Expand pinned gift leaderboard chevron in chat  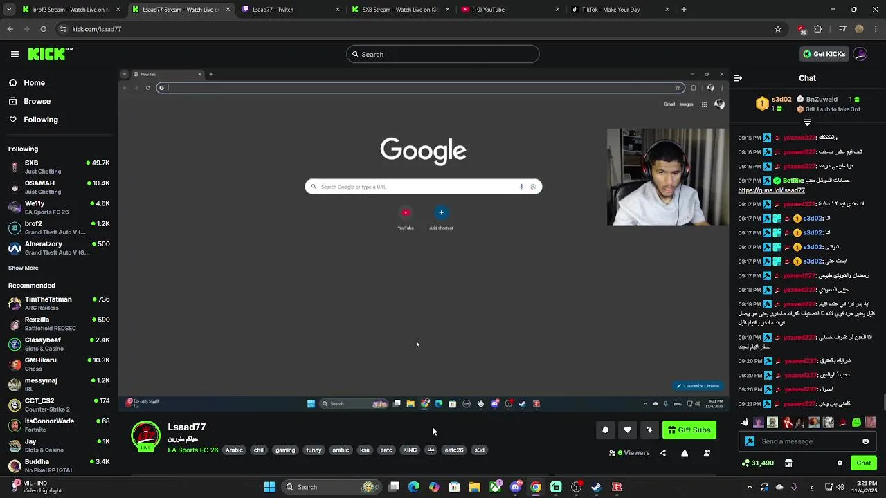(x=807, y=122)
